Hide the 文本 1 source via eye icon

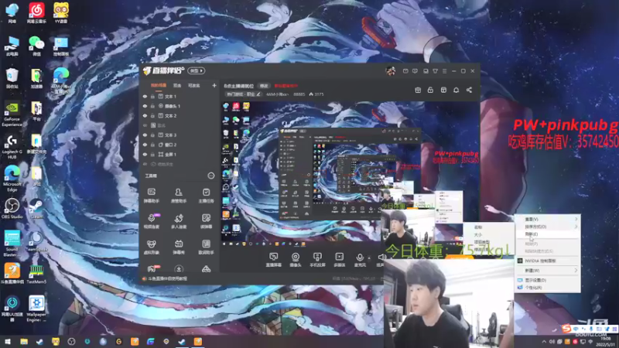pos(145,96)
